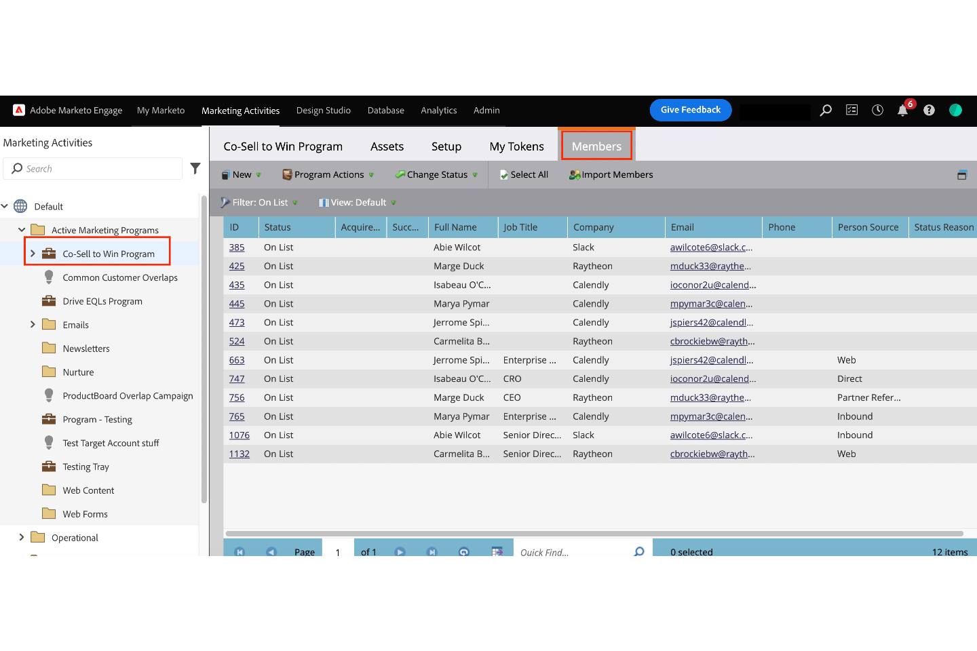
Task: Open the notifications bell
Action: (x=902, y=111)
